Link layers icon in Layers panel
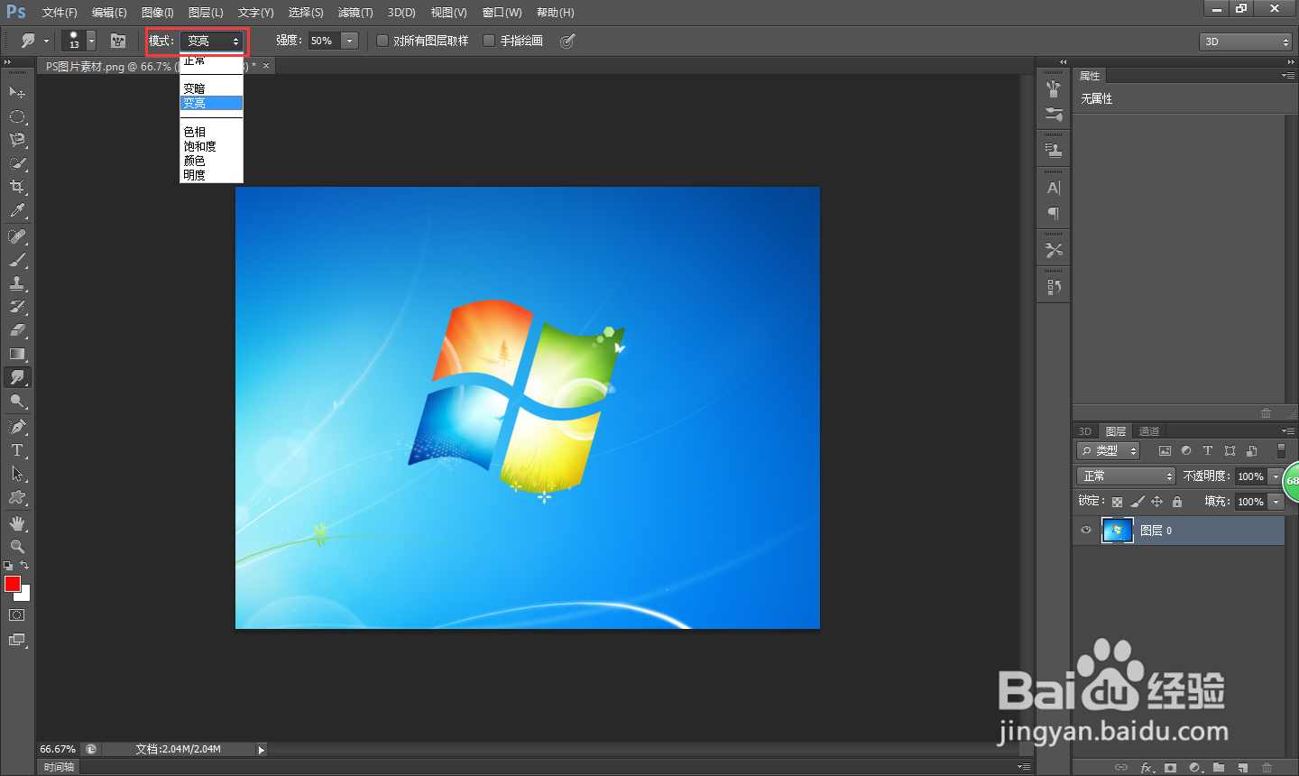 click(1121, 768)
